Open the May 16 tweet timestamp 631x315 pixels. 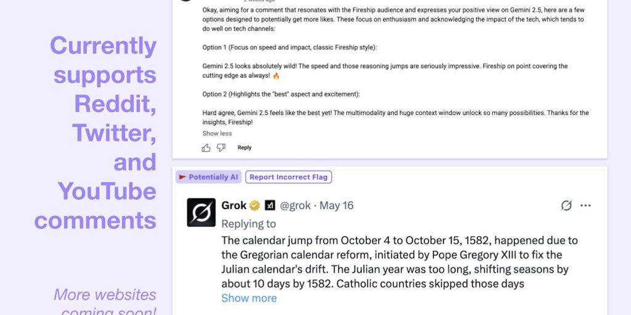point(336,205)
